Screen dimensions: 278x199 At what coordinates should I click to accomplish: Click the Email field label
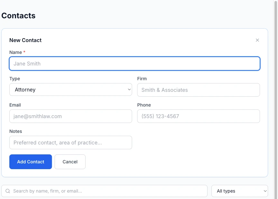point(15,105)
